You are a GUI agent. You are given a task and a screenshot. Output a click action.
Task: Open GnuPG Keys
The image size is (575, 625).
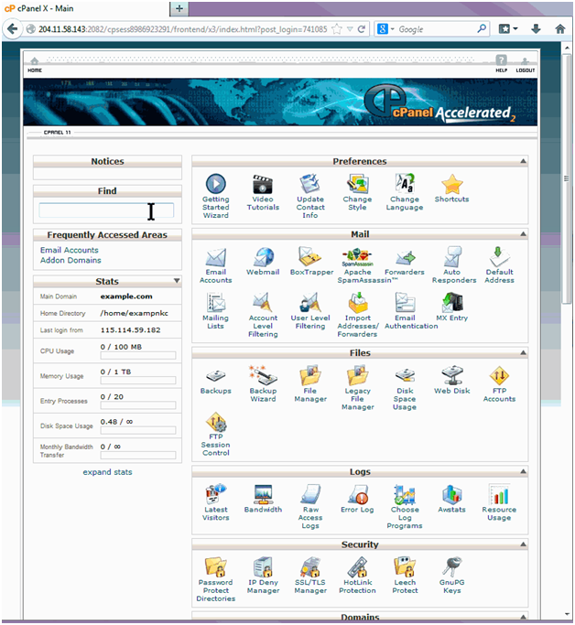pyautogui.click(x=451, y=576)
